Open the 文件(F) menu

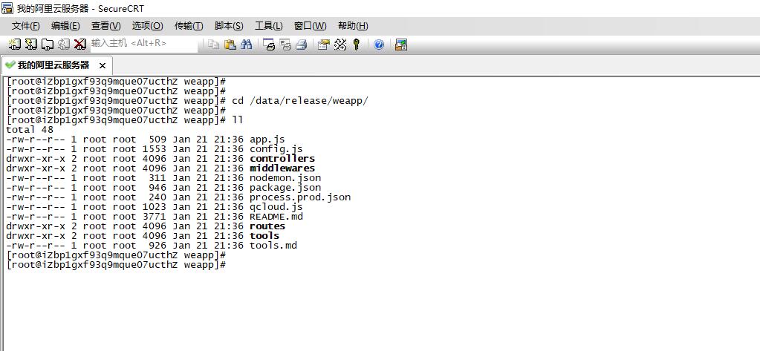(x=26, y=26)
